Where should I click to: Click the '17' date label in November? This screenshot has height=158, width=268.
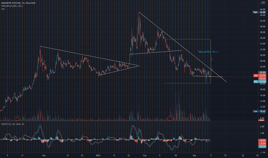22,155
